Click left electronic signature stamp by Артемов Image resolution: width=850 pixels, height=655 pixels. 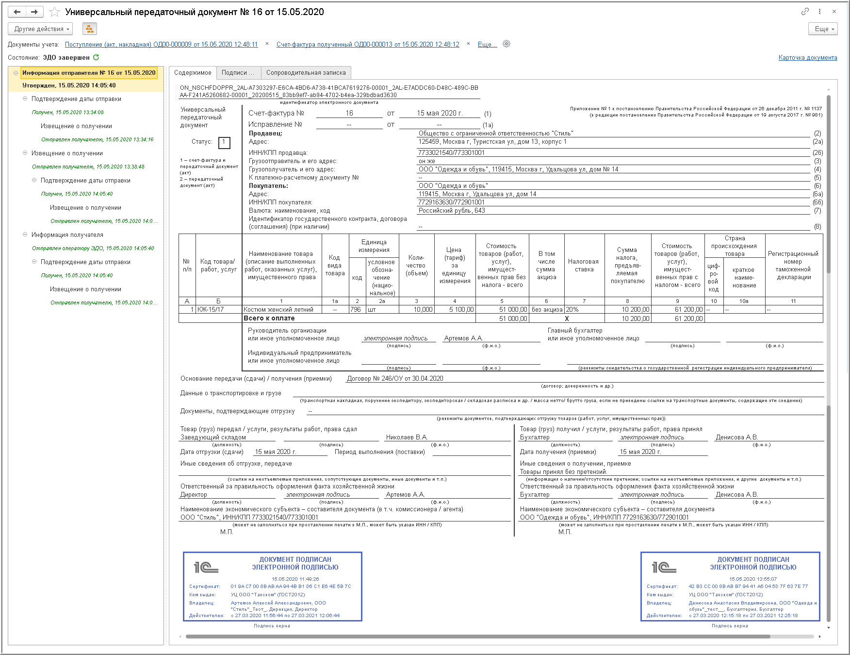pos(273,586)
